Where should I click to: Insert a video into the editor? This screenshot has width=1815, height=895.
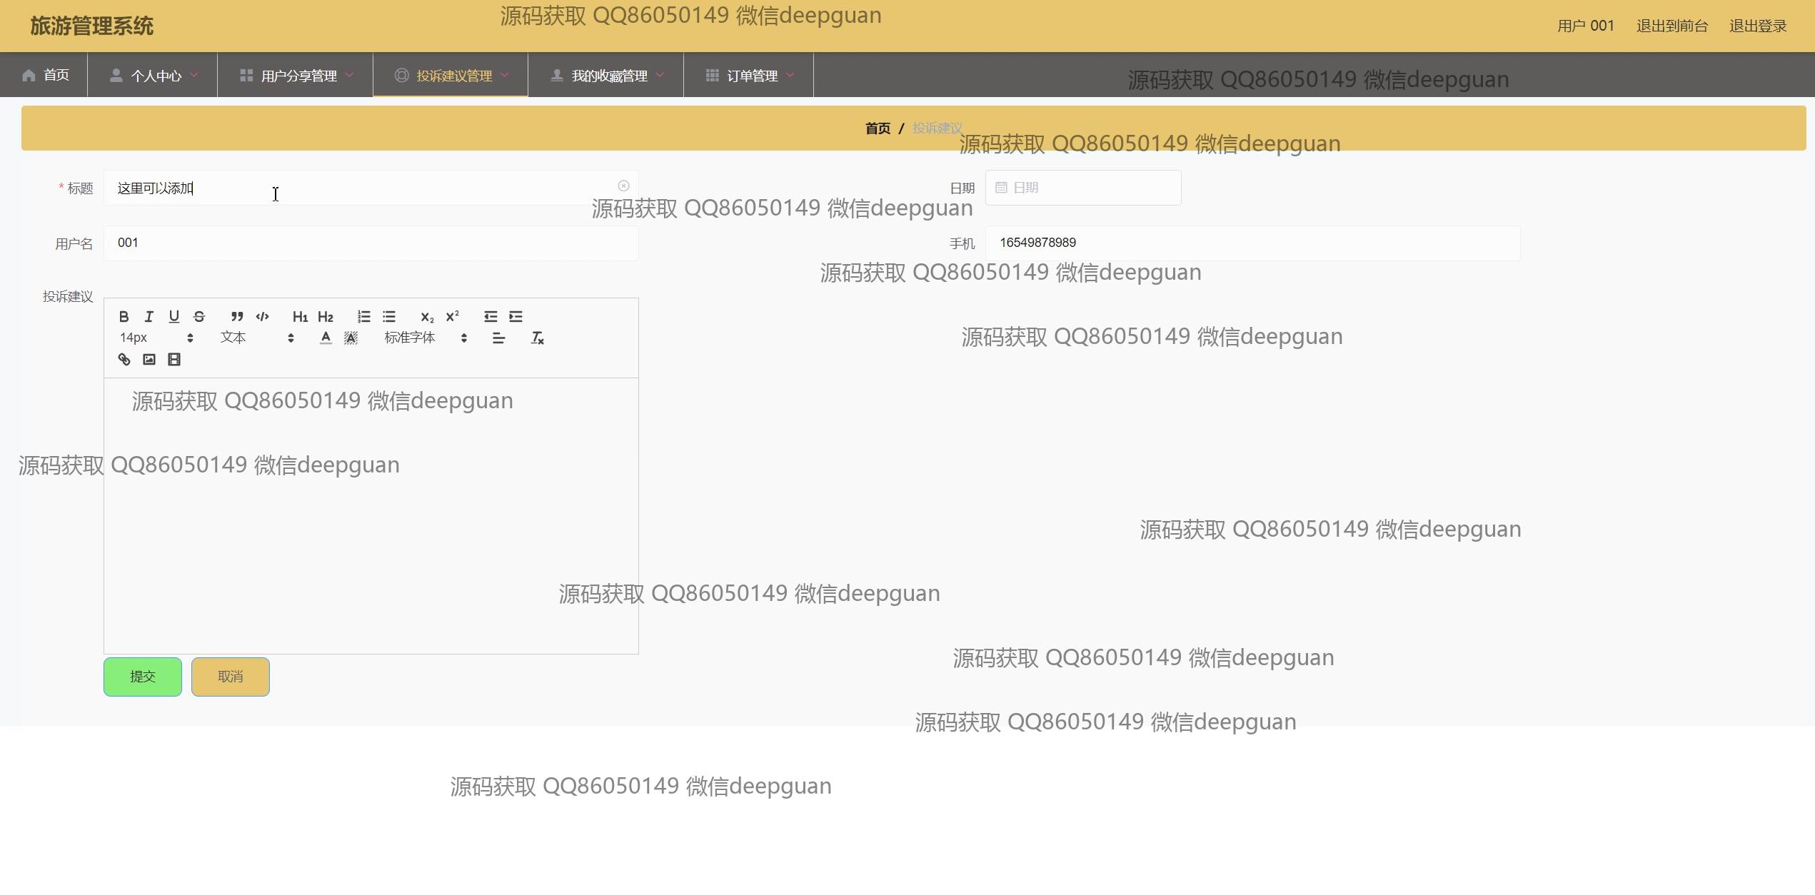[174, 360]
